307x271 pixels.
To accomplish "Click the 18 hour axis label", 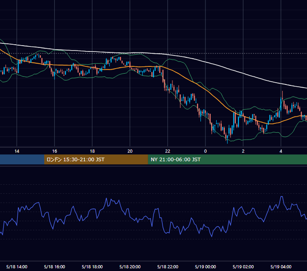I will pyautogui.click(x=92, y=151).
